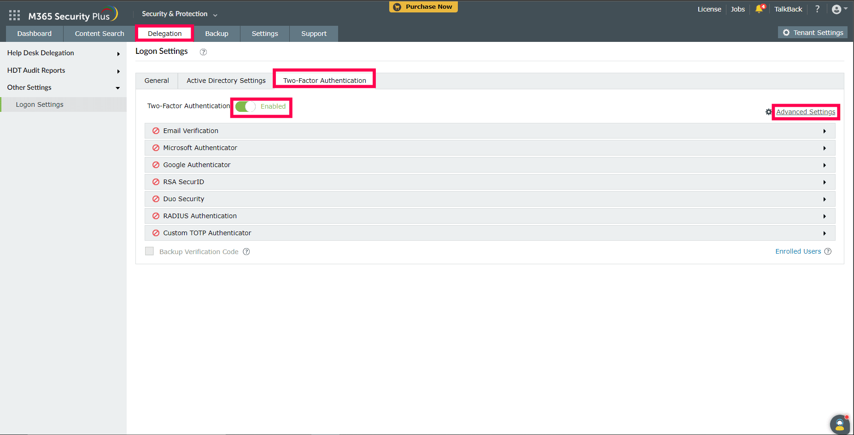Click help icon beside Backup Verification Code
Viewport: 854px width, 435px height.
click(246, 251)
